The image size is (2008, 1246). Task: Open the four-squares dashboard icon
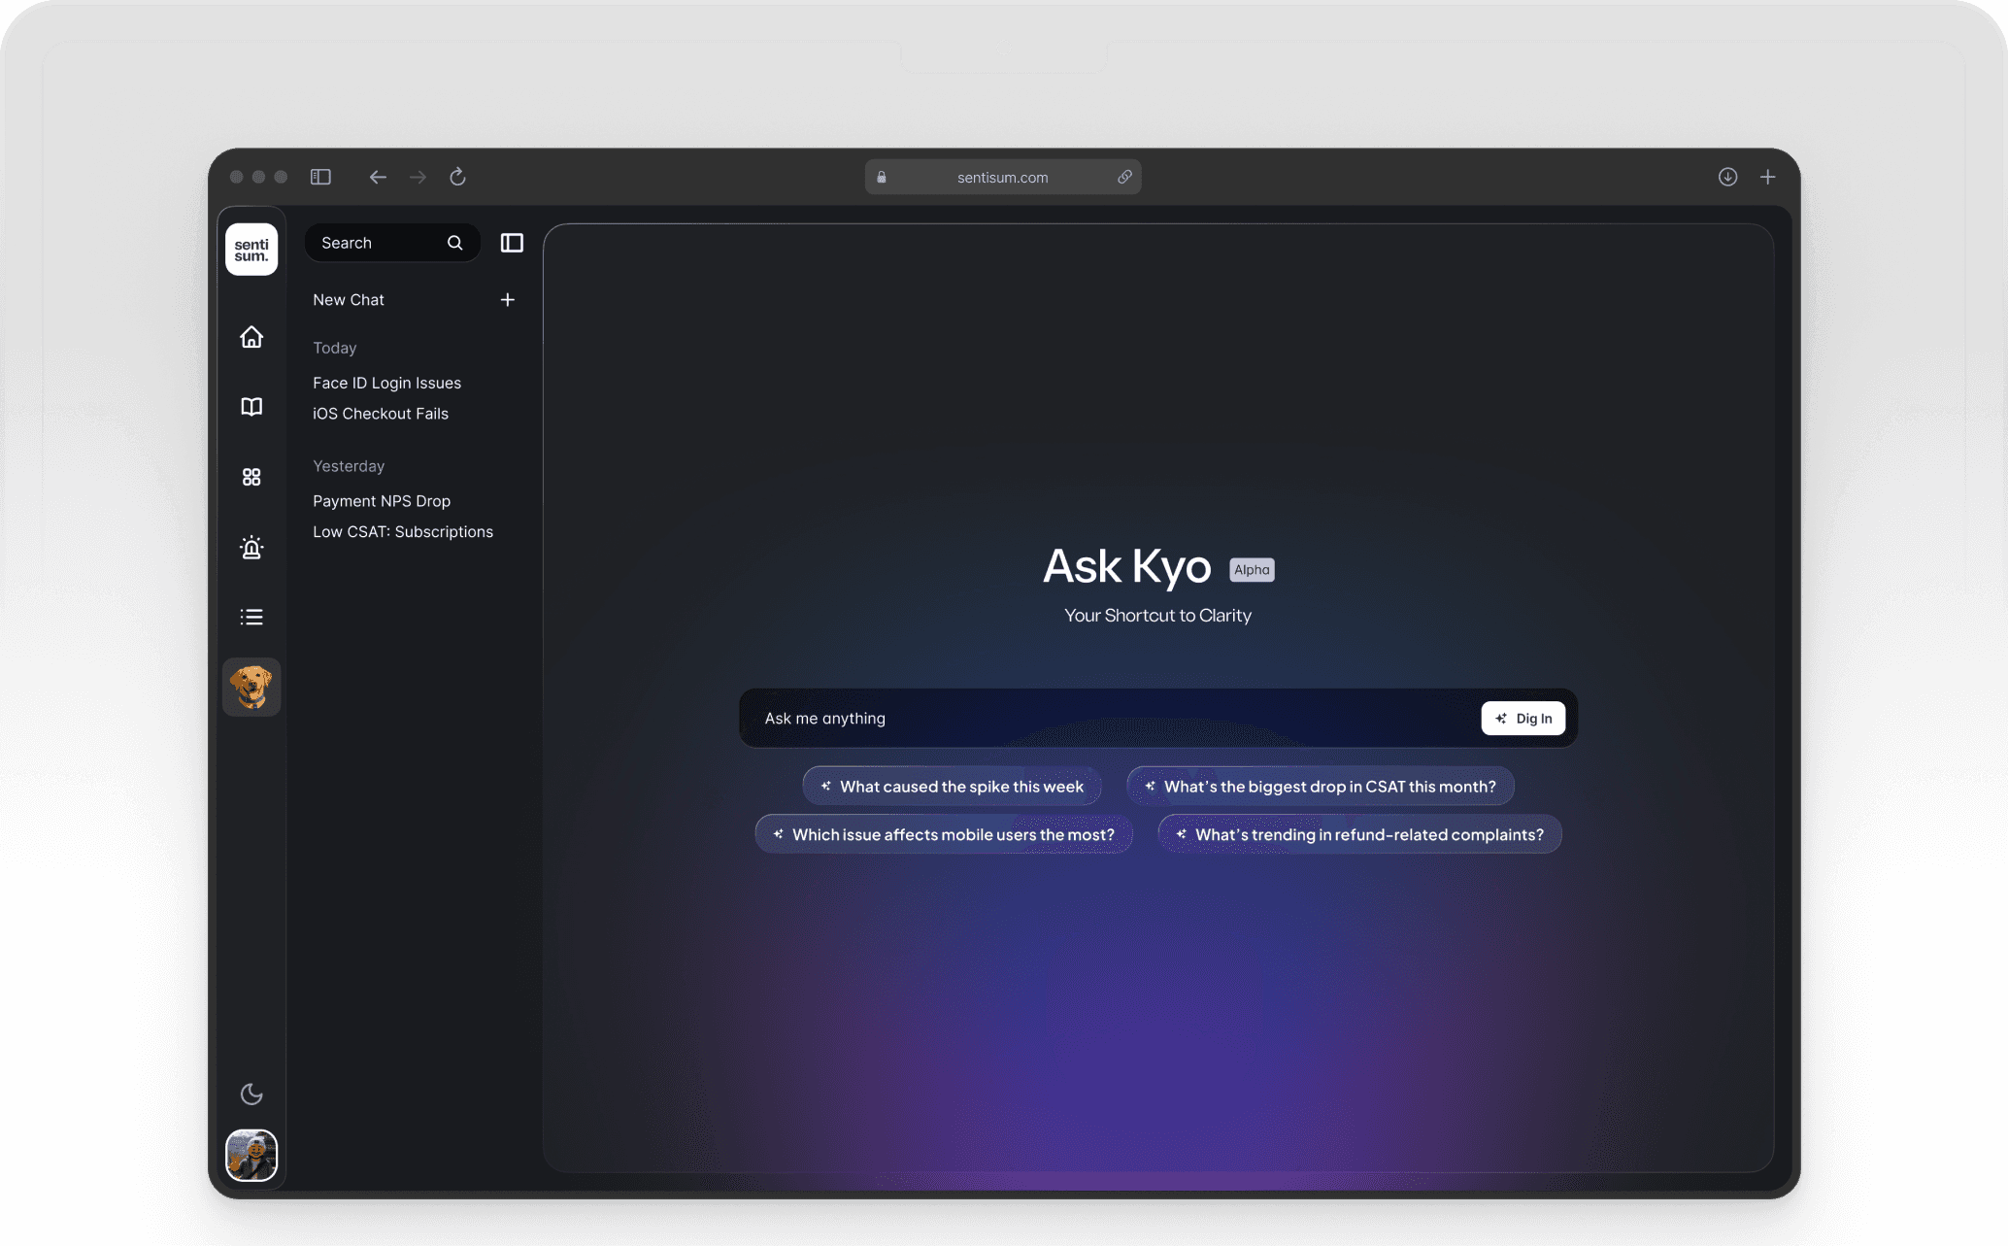pos(251,477)
